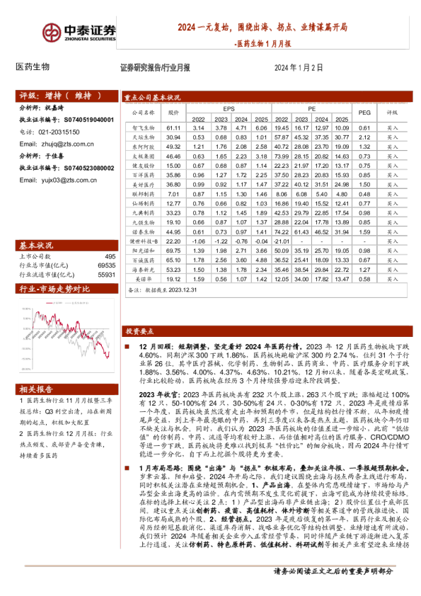
Task: Click company name '九强生物'
Action: (x=143, y=222)
